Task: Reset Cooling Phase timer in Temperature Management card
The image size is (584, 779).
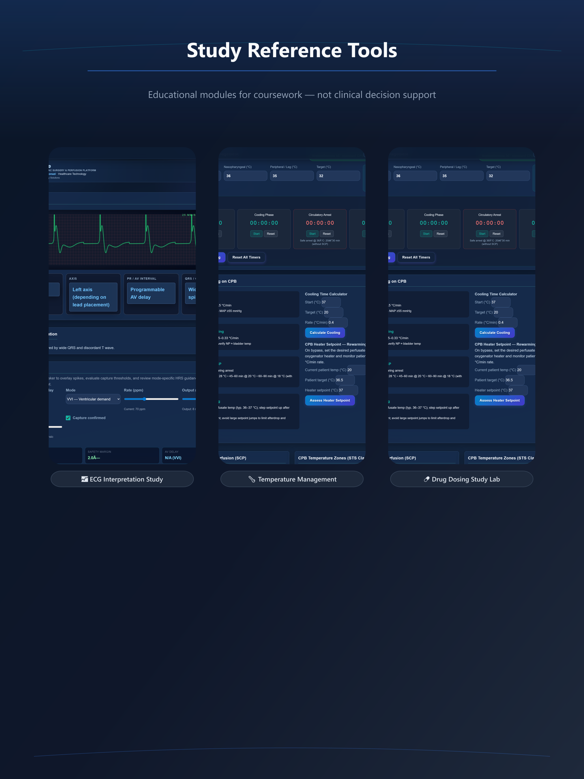Action: click(x=271, y=234)
